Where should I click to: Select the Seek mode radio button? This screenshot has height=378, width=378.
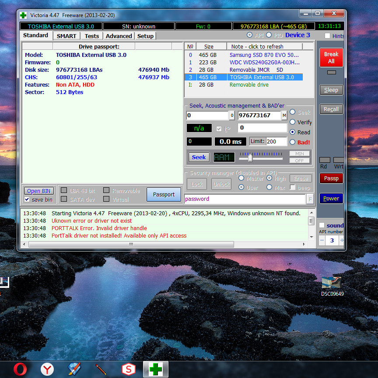[292, 112]
